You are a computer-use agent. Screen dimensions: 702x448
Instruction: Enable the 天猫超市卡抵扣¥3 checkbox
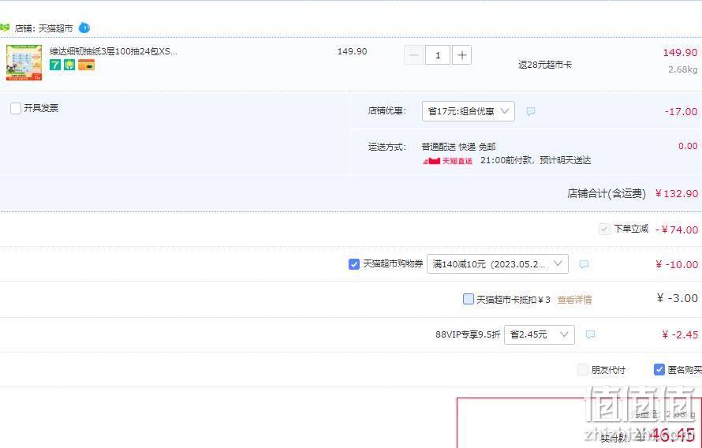pos(468,299)
